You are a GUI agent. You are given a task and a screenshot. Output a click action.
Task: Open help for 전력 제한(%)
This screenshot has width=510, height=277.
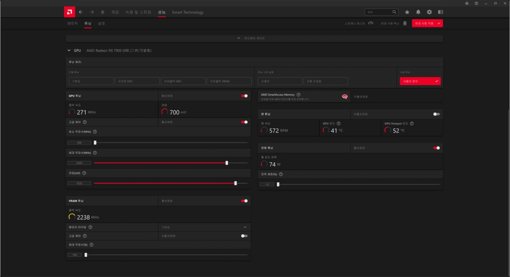click(x=281, y=174)
